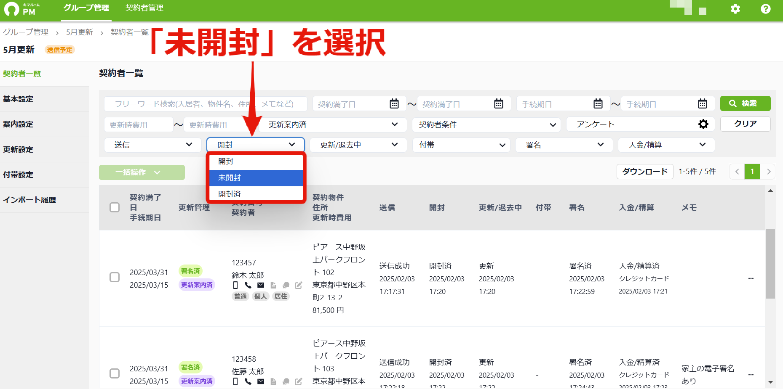Open the 付帯 filter dropdown
This screenshot has width=783, height=389.
(461, 145)
